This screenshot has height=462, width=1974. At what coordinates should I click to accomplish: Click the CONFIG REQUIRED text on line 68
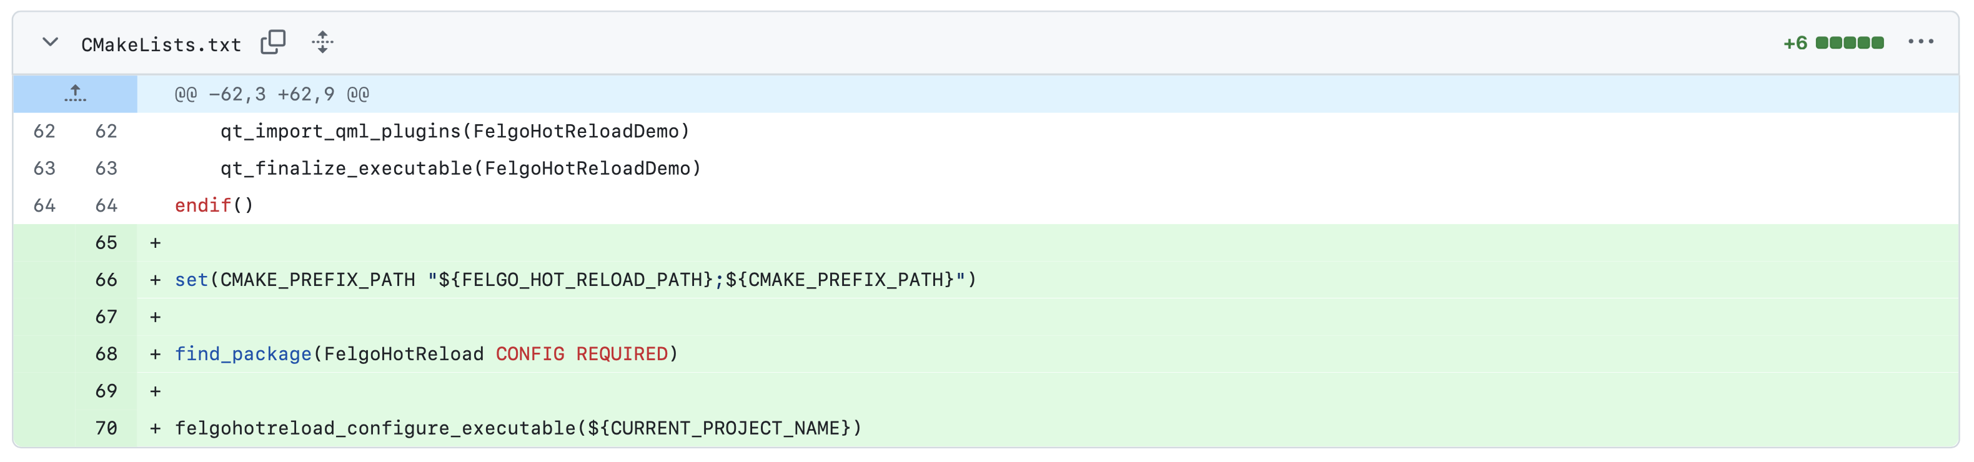click(x=582, y=353)
